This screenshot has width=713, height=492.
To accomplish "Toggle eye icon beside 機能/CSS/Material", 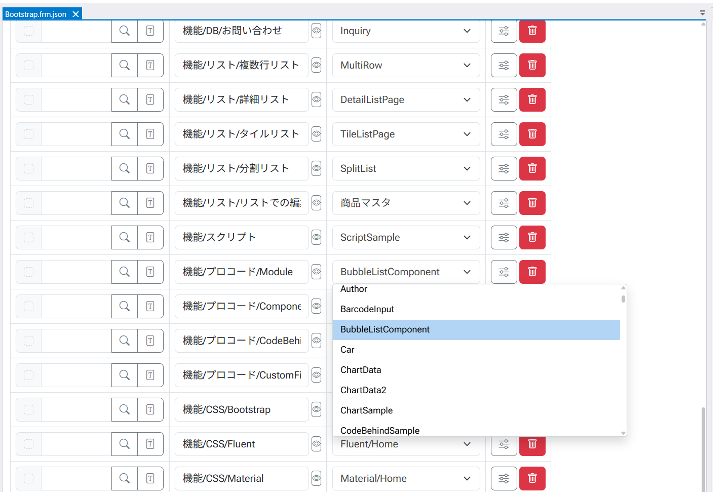I will pyautogui.click(x=316, y=478).
